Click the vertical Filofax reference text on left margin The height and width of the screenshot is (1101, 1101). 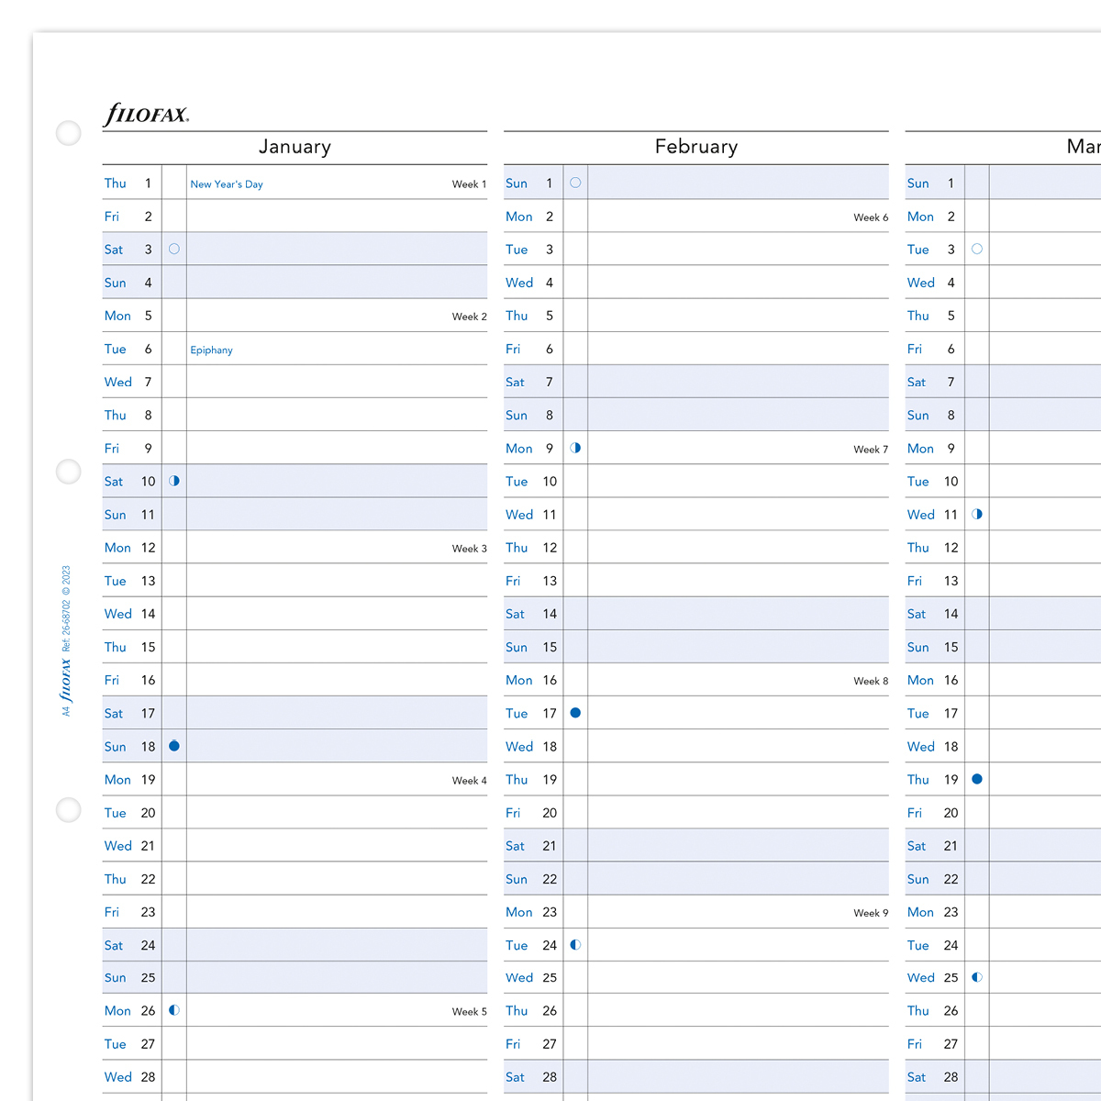[x=66, y=639]
